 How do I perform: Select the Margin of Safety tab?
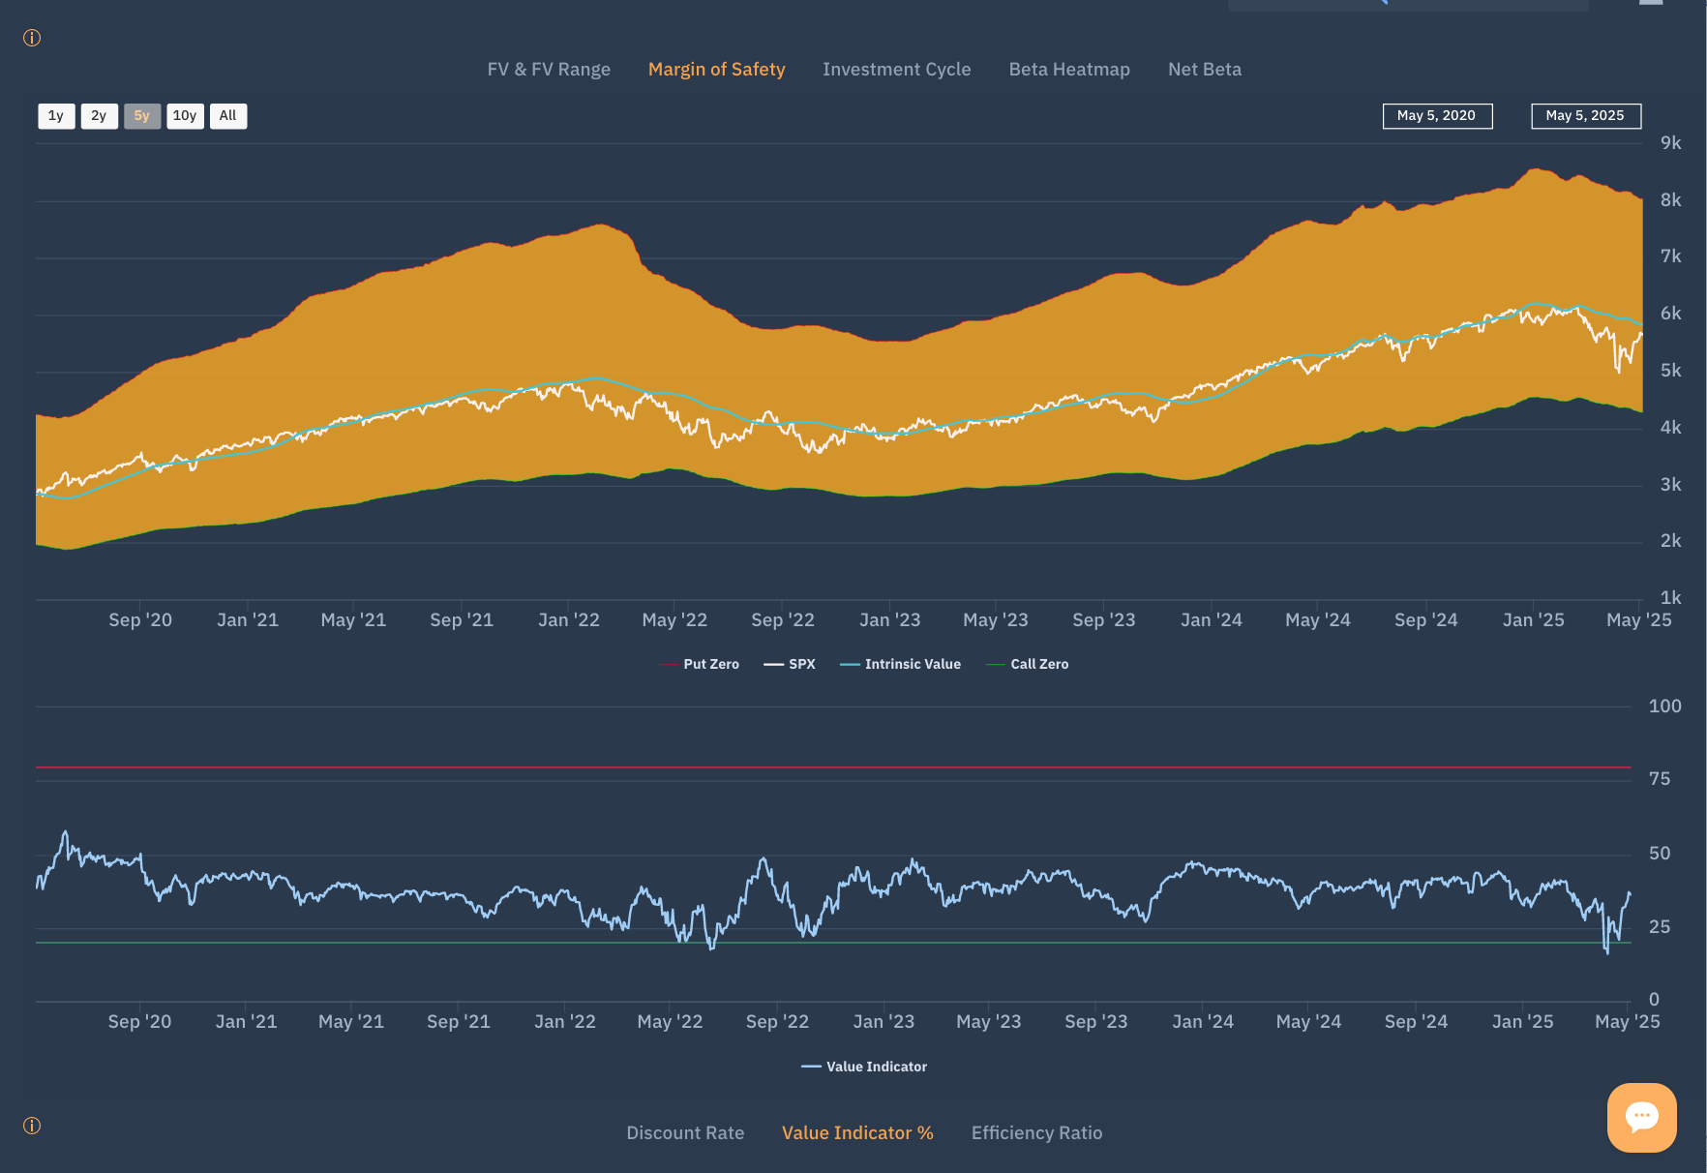click(716, 70)
